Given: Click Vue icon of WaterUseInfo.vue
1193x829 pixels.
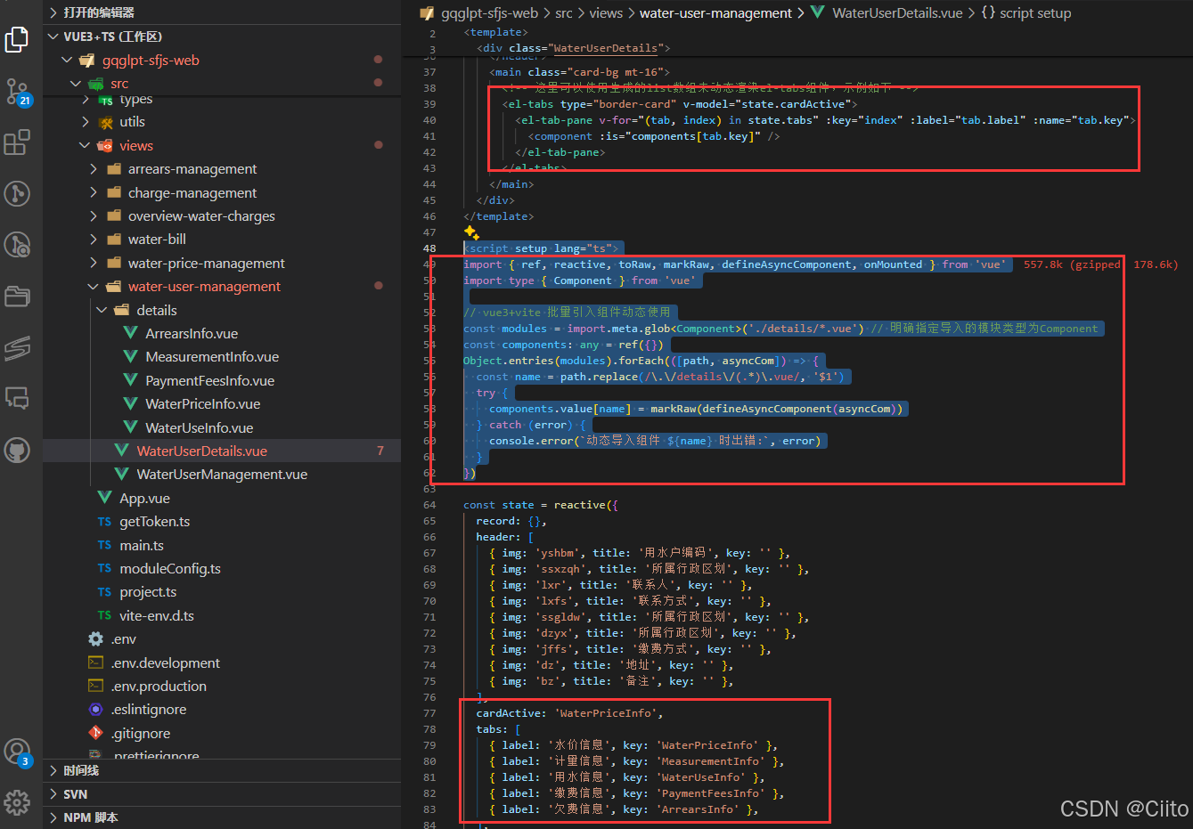Looking at the screenshot, I should 130,427.
